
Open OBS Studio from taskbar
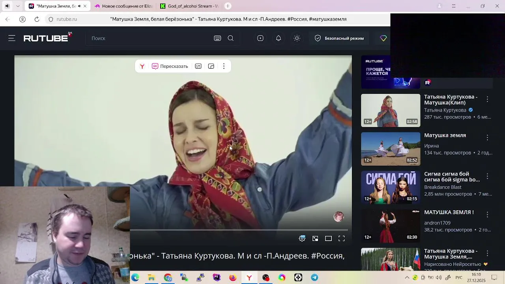(x=266, y=278)
